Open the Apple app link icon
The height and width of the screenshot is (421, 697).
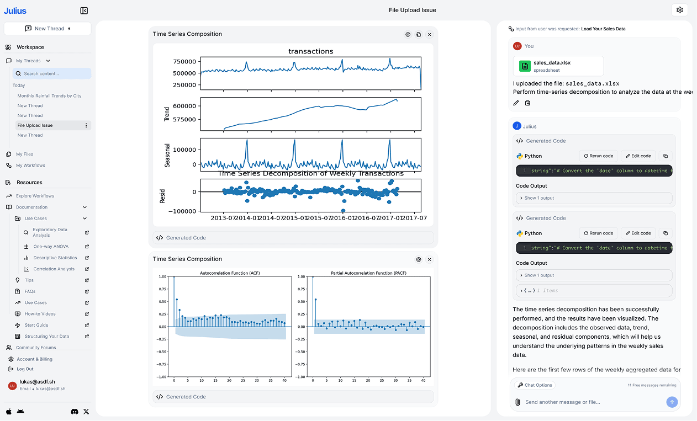[9, 412]
